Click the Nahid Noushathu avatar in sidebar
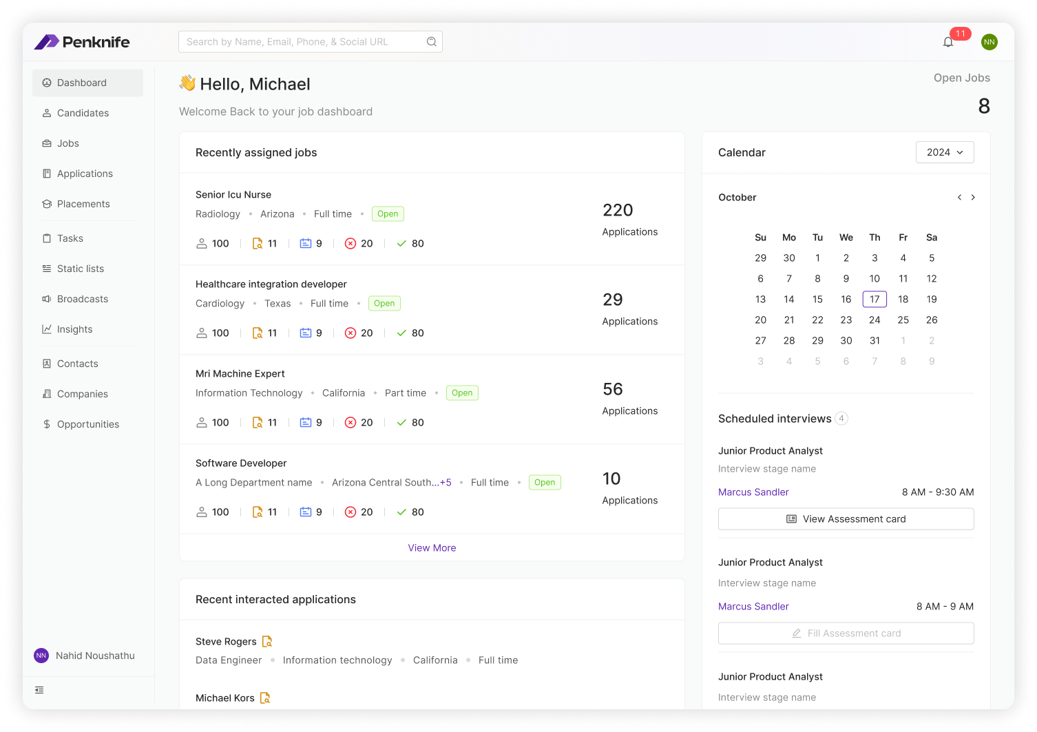 (x=41, y=656)
